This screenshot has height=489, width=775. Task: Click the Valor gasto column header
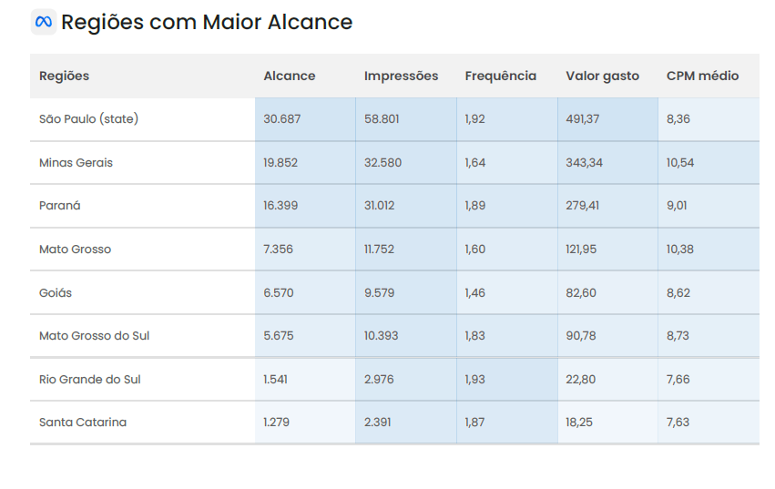[602, 76]
